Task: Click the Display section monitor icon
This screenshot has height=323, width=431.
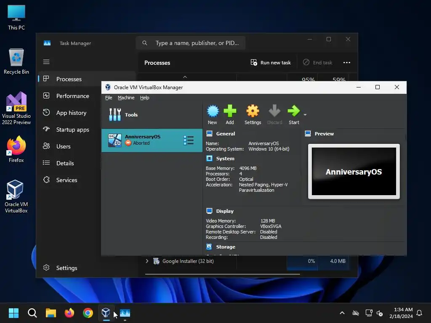Action: click(209, 211)
